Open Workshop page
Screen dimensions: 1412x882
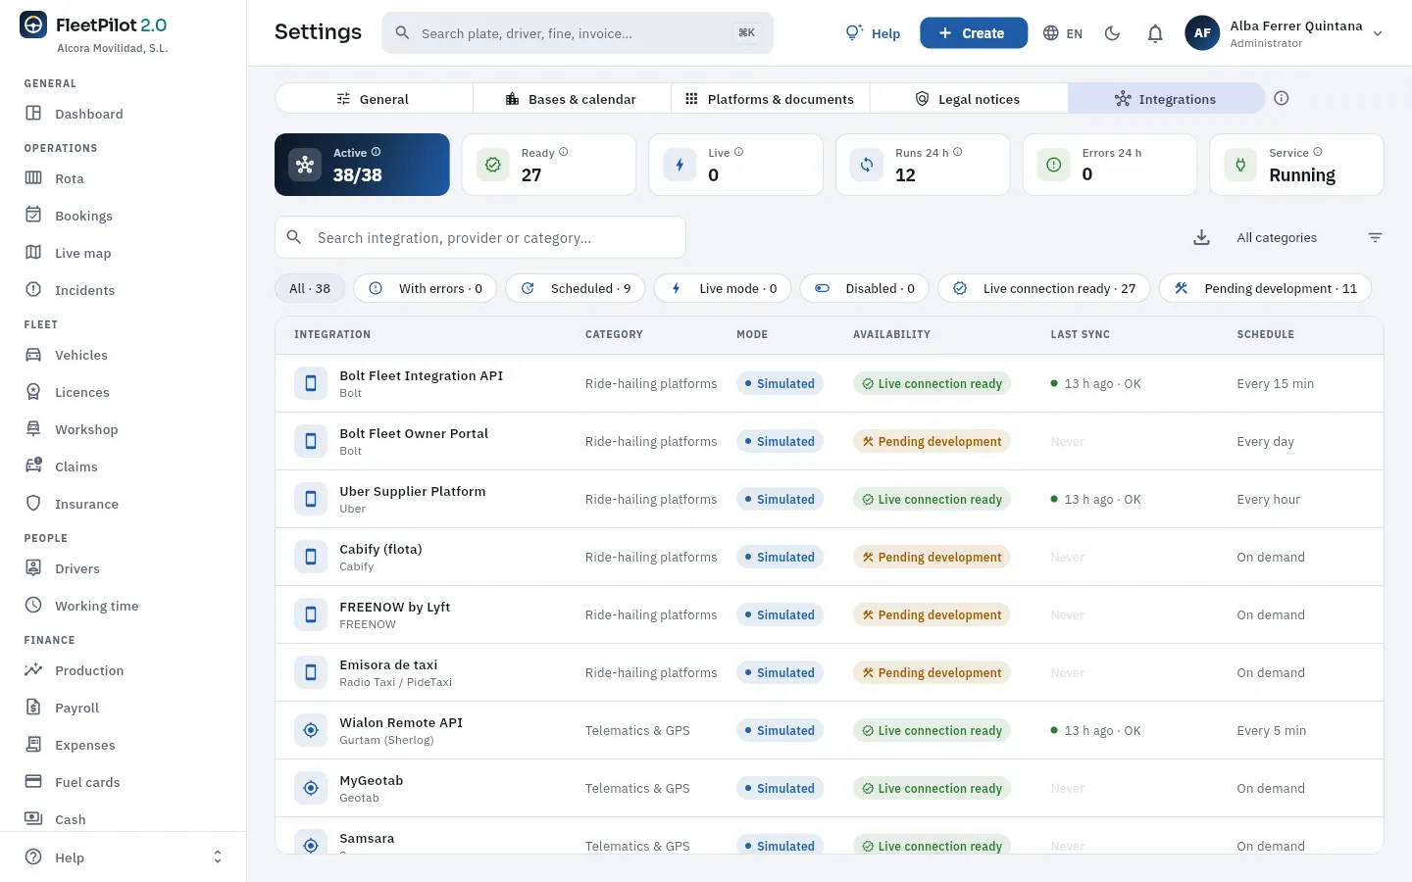123,429
